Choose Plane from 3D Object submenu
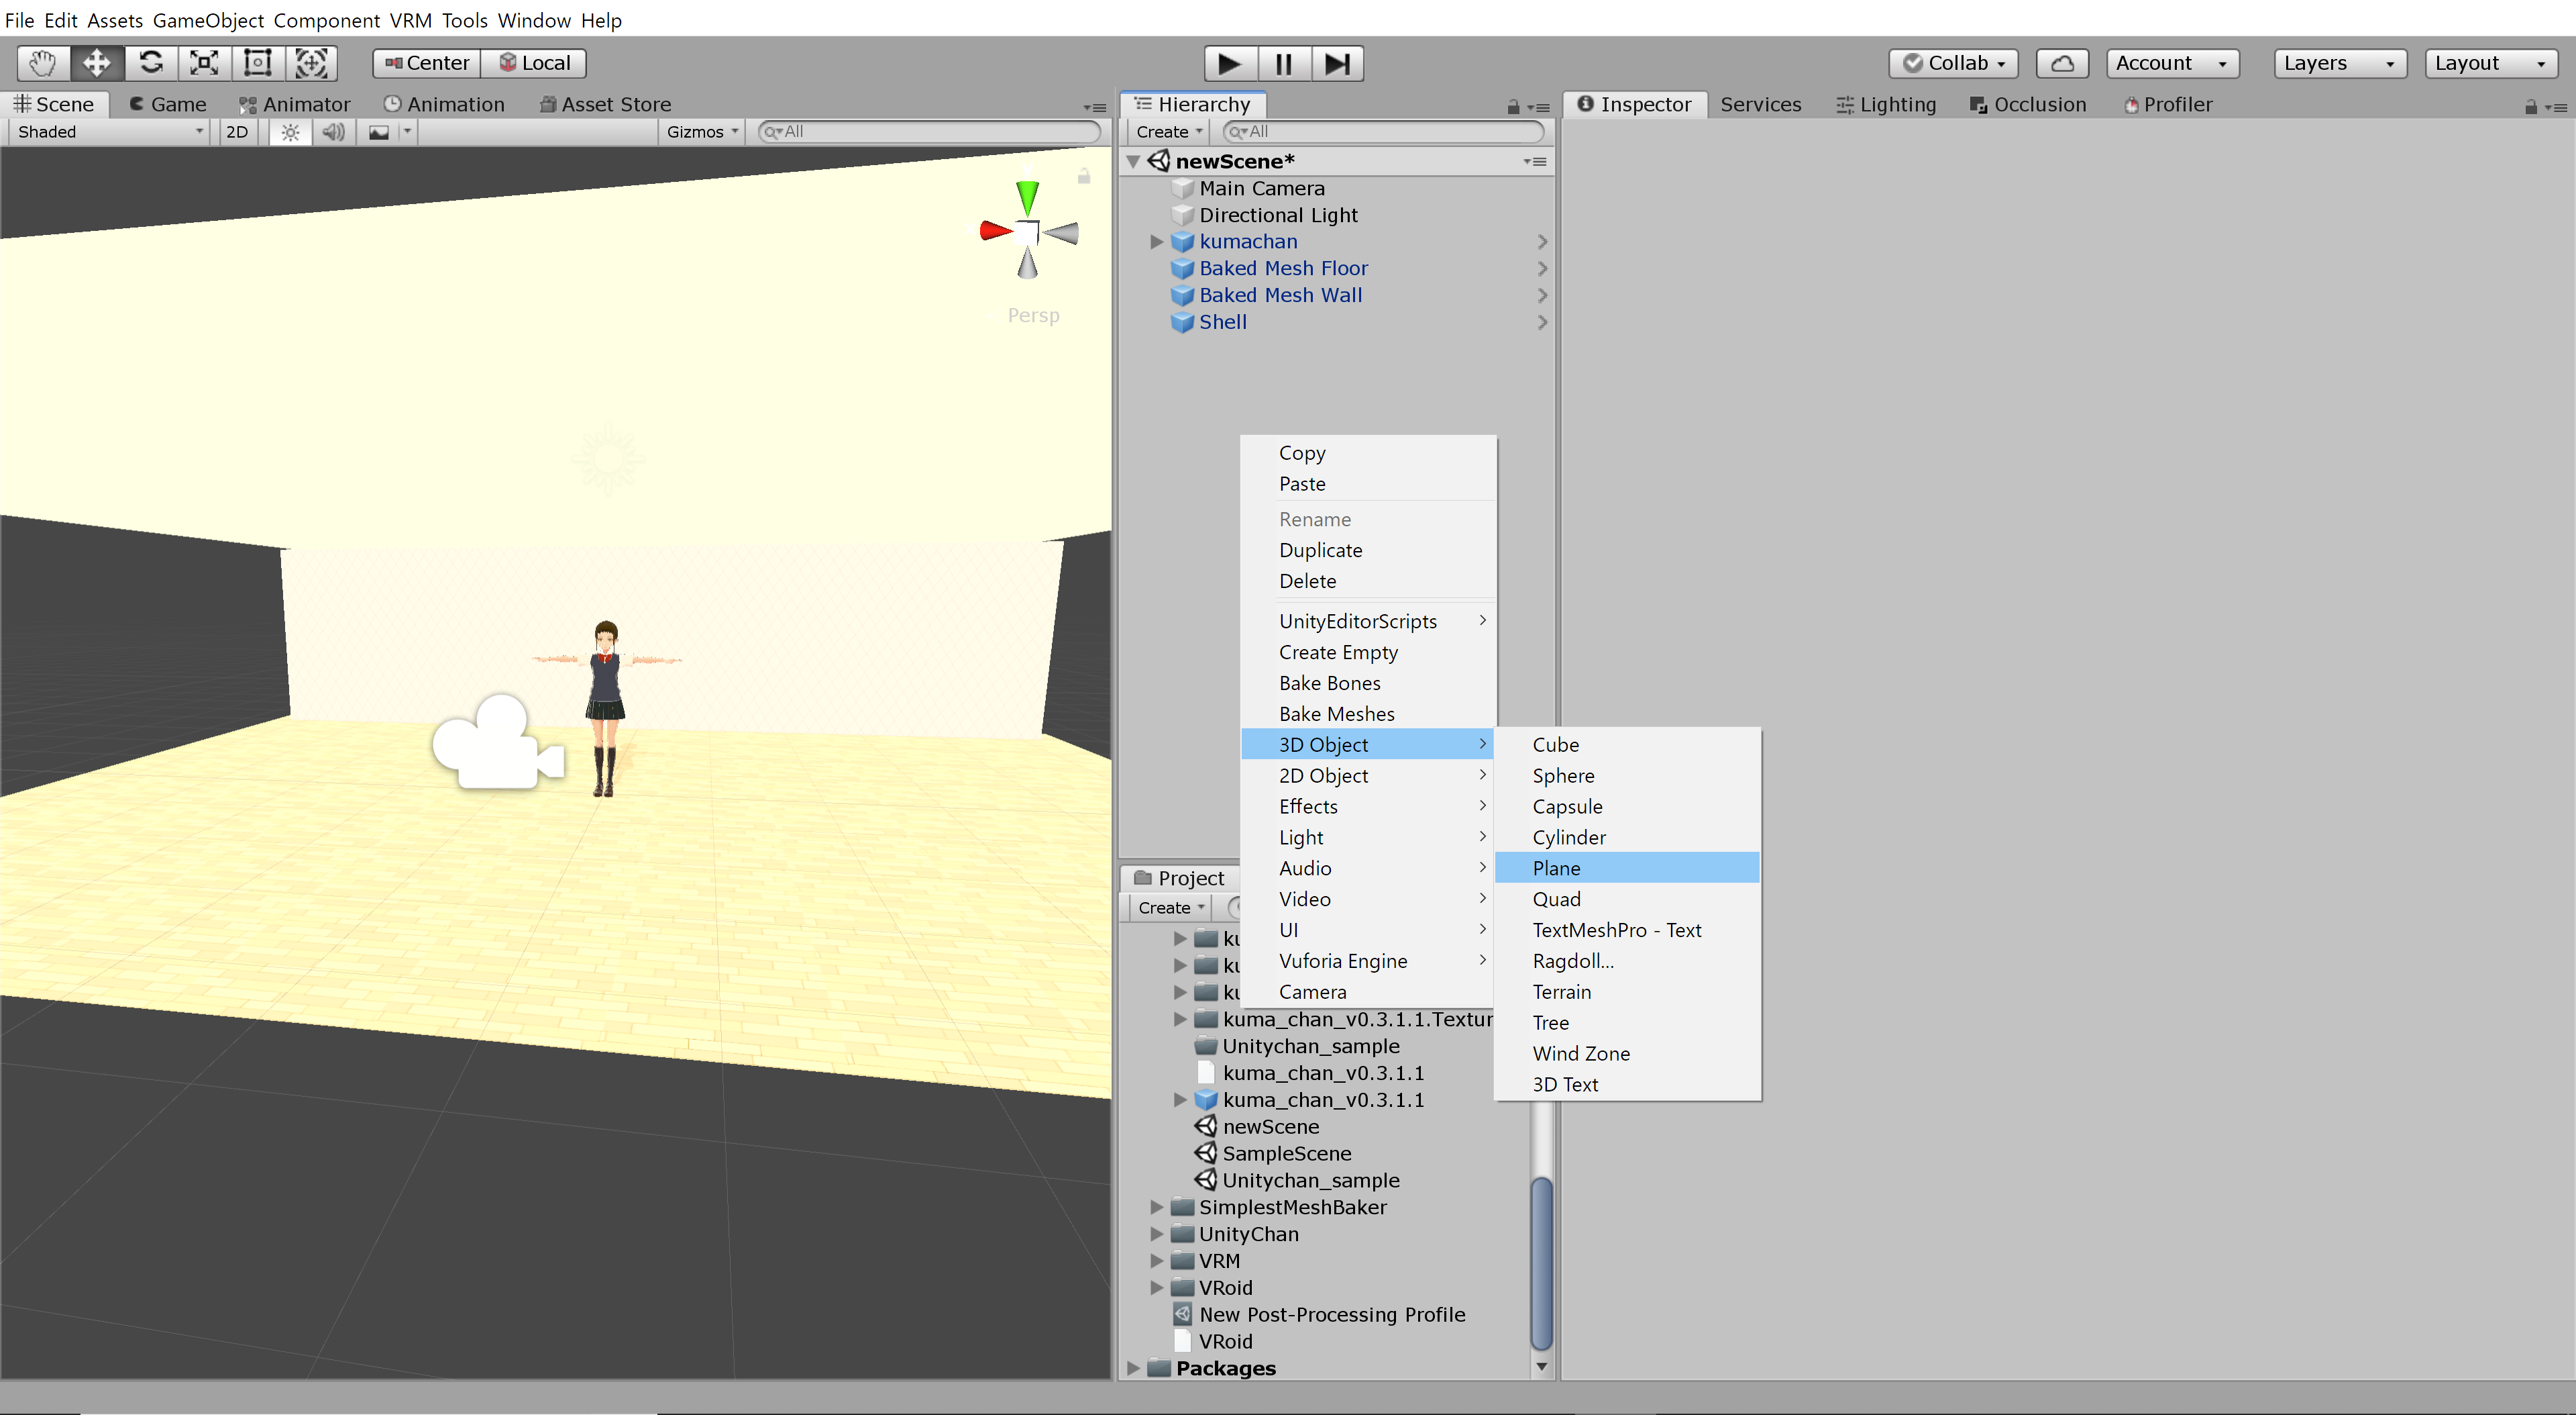The height and width of the screenshot is (1415, 2576). pyautogui.click(x=1556, y=868)
